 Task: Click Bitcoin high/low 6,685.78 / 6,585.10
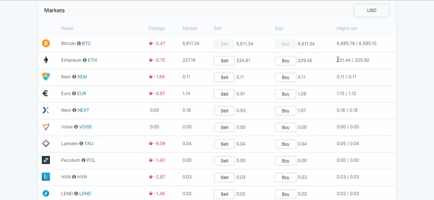tap(356, 44)
